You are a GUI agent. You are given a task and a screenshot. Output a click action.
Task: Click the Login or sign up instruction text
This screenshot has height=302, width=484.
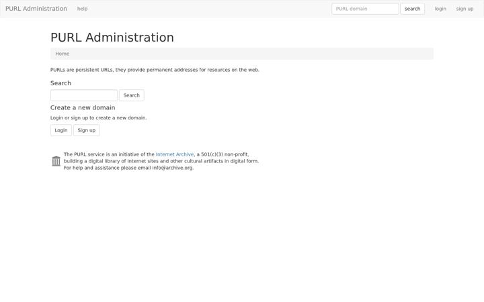tap(98, 117)
